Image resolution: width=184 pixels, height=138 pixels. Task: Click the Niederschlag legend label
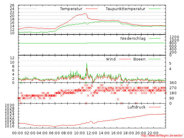pyautogui.click(x=133, y=38)
